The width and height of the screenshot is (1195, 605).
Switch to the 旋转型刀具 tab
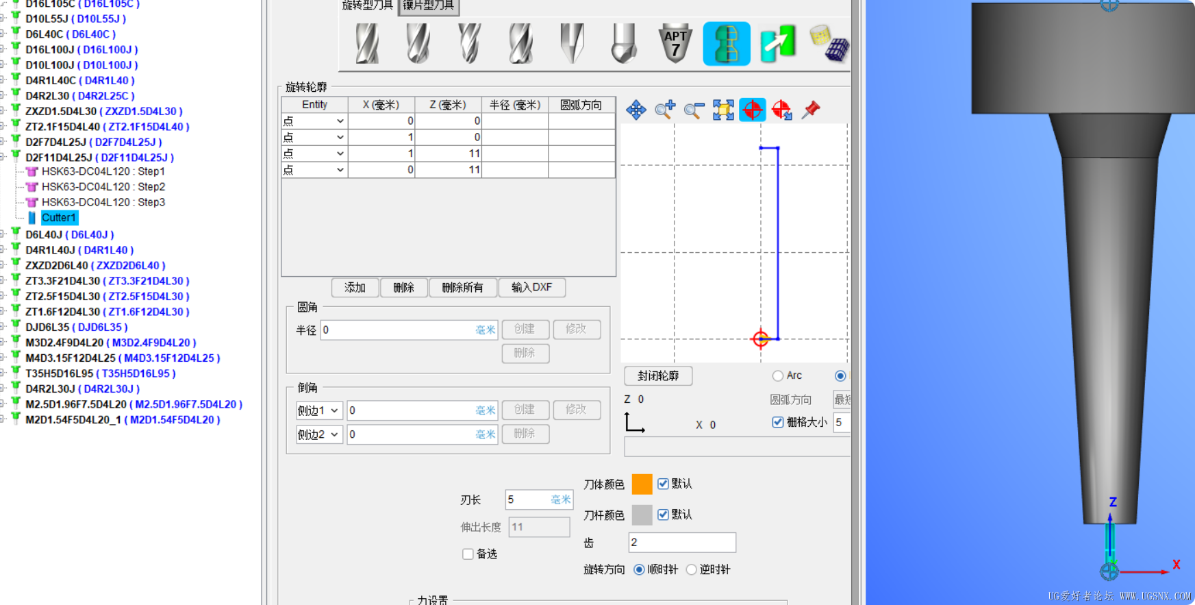click(368, 5)
